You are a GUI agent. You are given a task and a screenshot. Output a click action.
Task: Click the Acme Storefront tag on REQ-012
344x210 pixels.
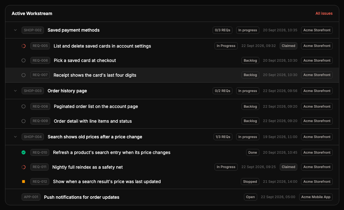(x=317, y=182)
